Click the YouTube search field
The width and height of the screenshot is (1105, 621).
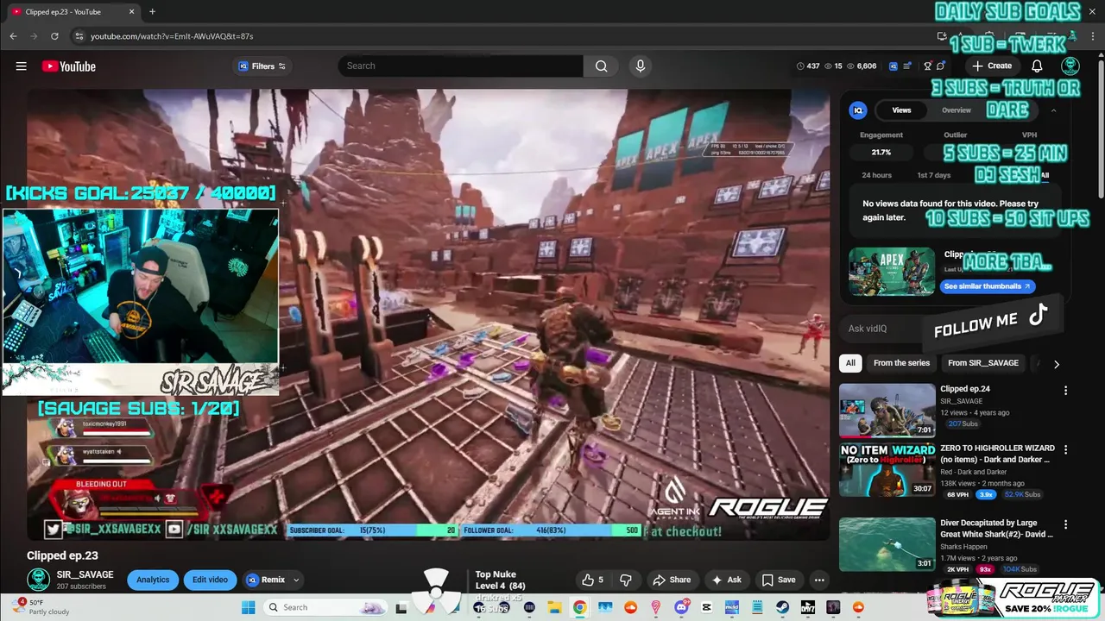point(460,66)
